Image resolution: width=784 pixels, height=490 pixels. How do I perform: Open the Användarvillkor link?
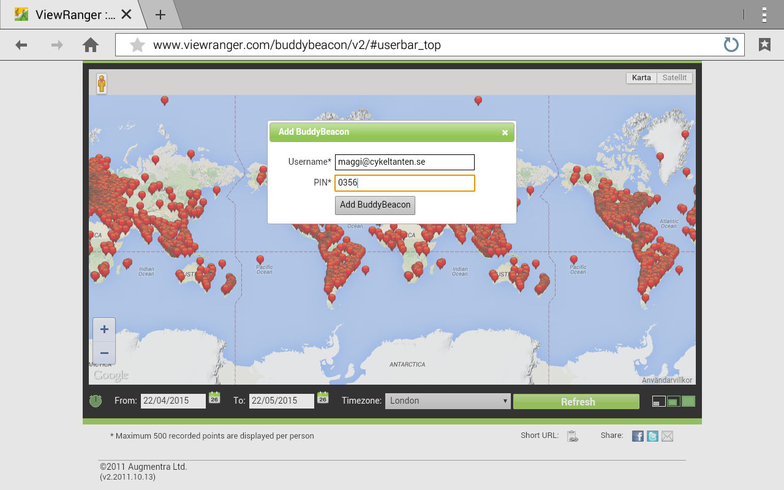[x=667, y=380]
